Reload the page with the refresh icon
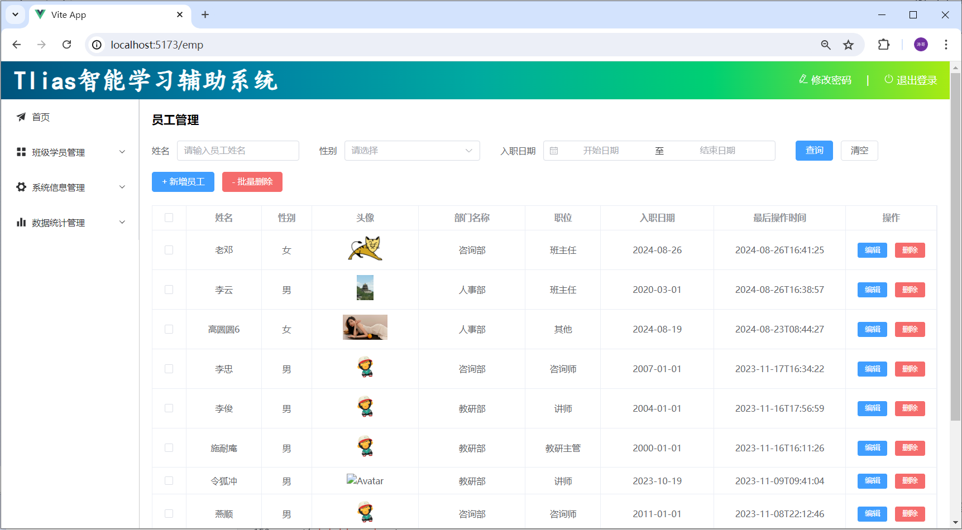This screenshot has width=962, height=530. 66,45
